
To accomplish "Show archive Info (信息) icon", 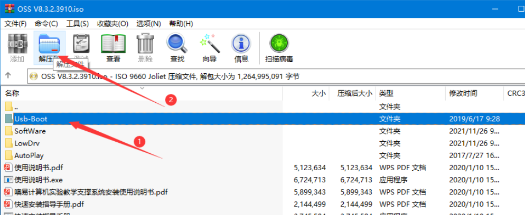I will [x=241, y=46].
